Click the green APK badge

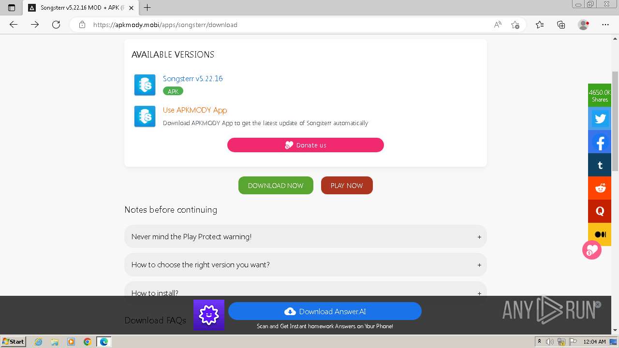point(173,91)
